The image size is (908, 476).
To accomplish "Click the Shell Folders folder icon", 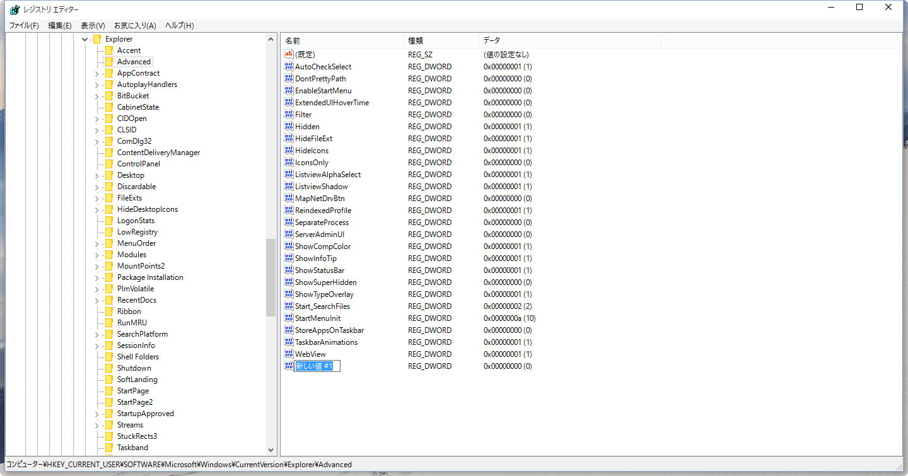I will [108, 357].
